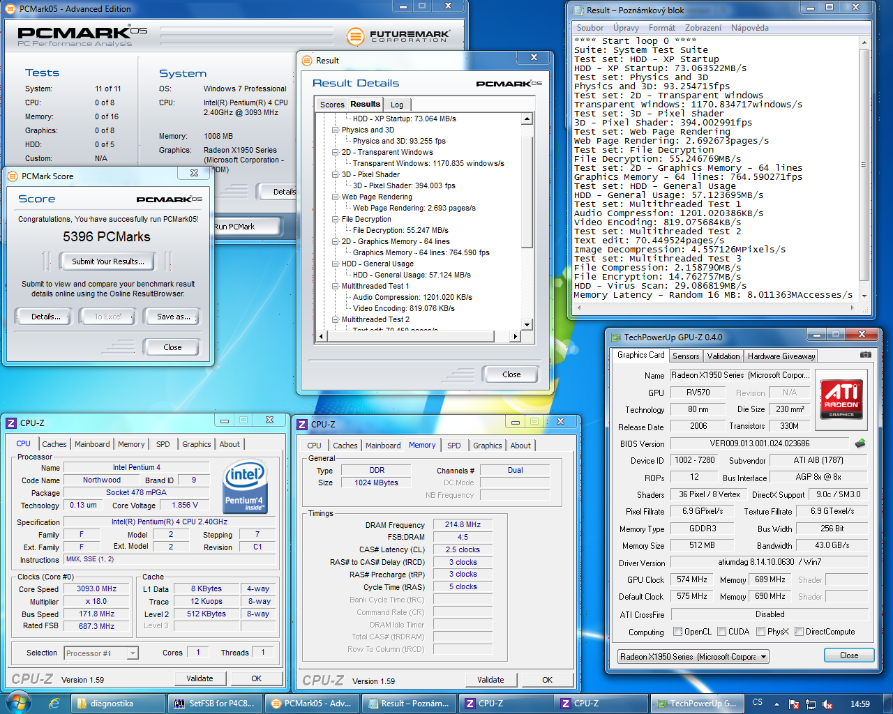Click the Notepad horizontal scrollbar
The image size is (893, 714).
(x=714, y=307)
